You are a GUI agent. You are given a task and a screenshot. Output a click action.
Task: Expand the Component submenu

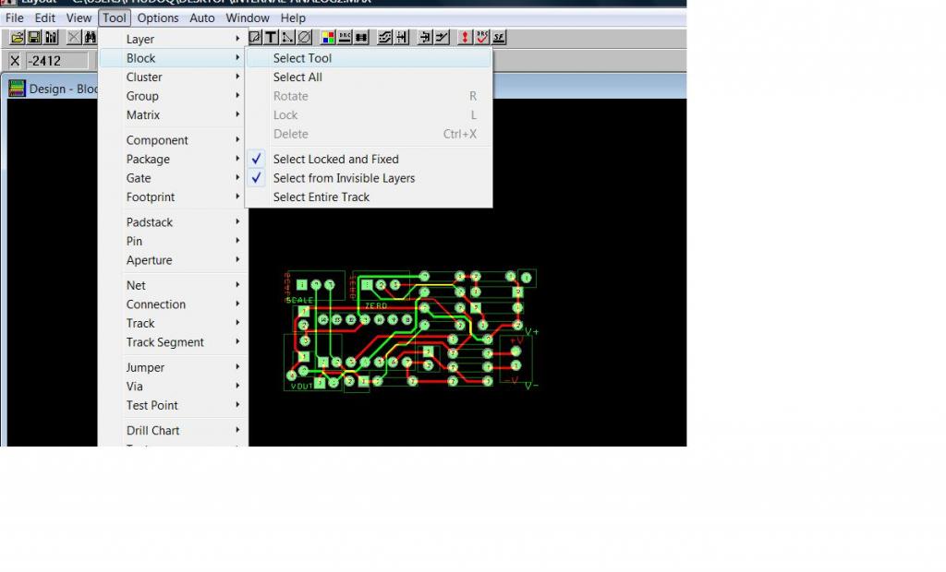[173, 140]
